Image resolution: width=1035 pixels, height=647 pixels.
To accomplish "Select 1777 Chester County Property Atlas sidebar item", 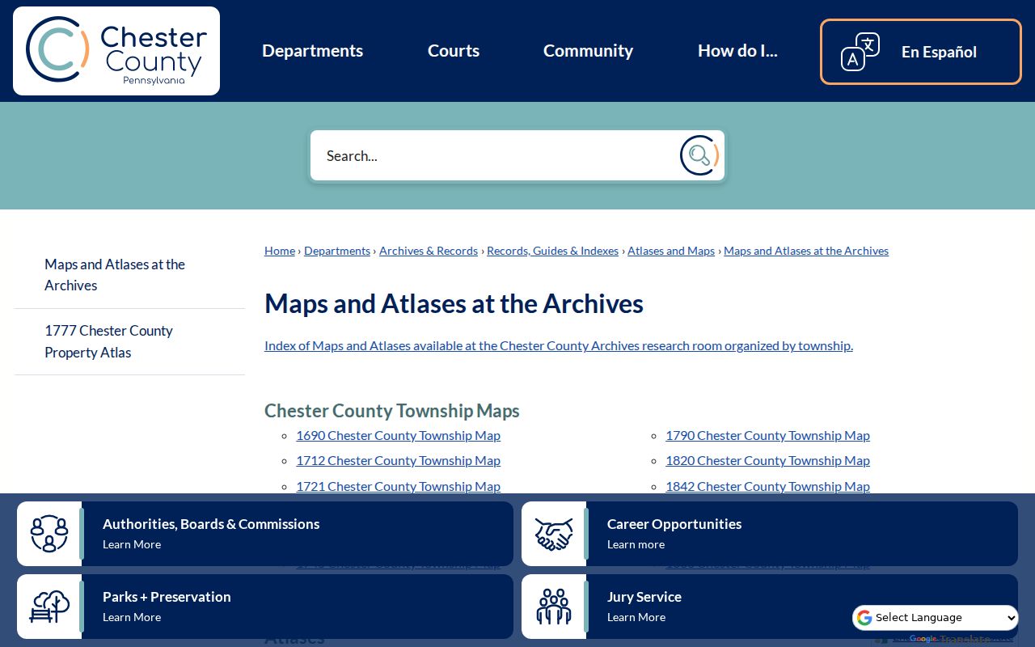I will coord(129,341).
